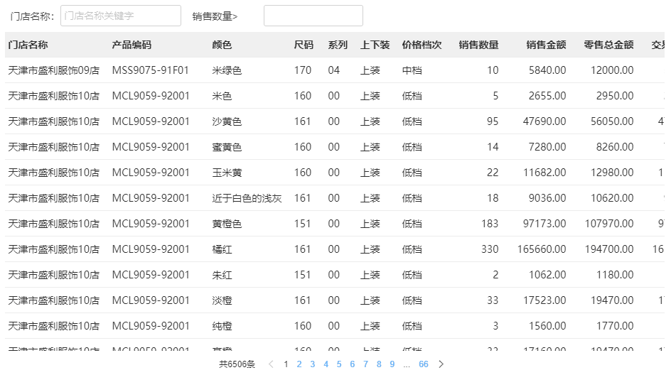Select the row with product MSS9075-91F01
The width and height of the screenshot is (671, 375).
coord(151,70)
